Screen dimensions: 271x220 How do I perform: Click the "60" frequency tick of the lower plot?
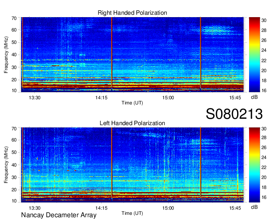click(14, 140)
